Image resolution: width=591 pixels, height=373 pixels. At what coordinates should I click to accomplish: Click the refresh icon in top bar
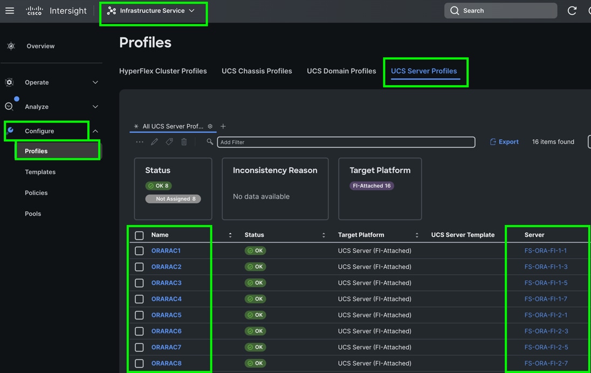point(572,11)
